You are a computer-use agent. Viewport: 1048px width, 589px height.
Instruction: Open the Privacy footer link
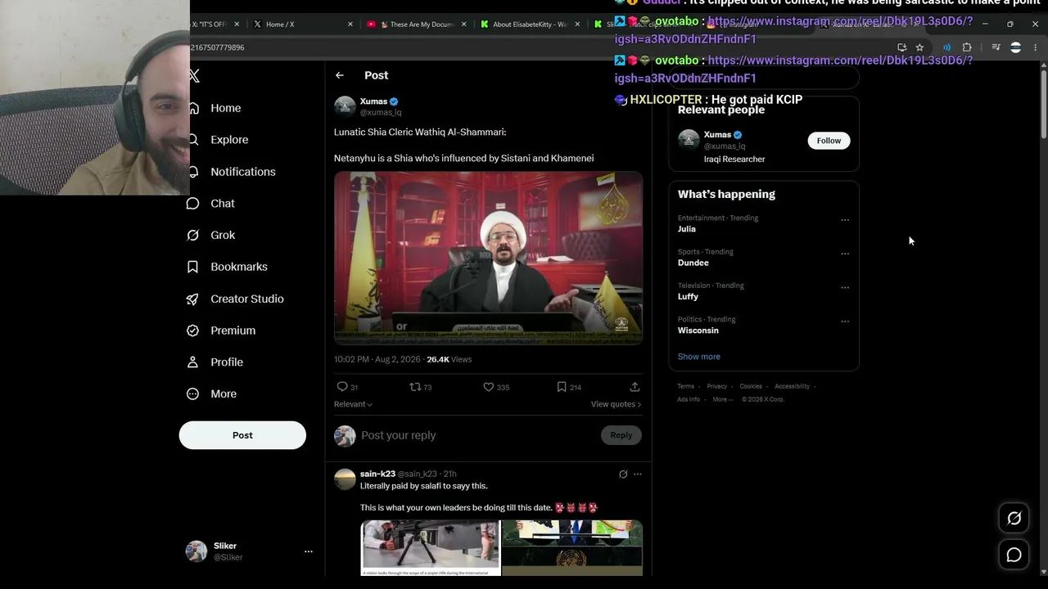click(716, 386)
